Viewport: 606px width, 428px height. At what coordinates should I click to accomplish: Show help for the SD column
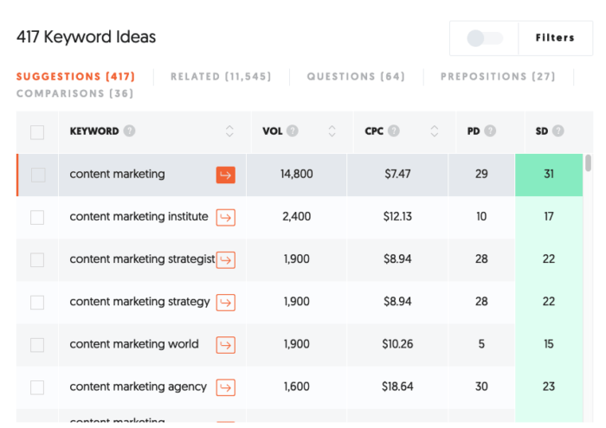(558, 131)
